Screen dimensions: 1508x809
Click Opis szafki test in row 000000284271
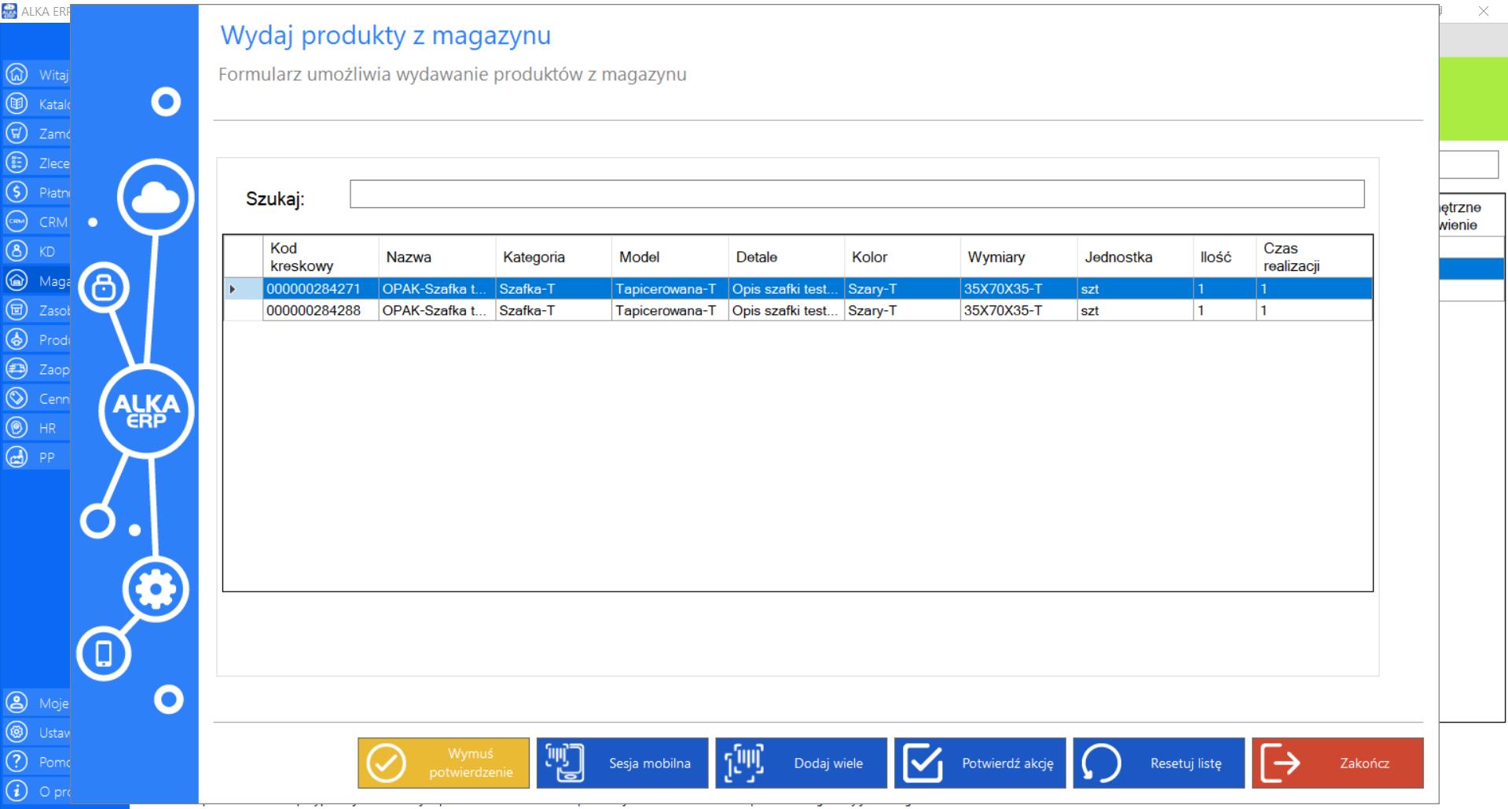tap(786, 289)
